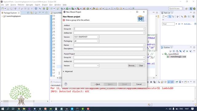Screen dimensions: 197x111
Task: Toggle Sort in Outline toolbar
Action: (x=177, y=51)
